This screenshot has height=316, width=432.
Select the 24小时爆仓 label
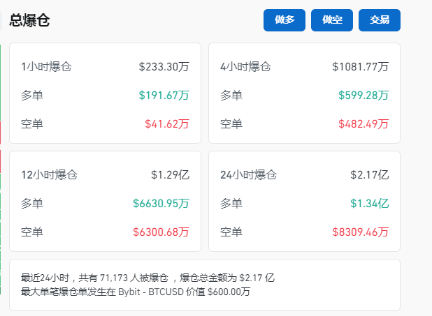[x=248, y=174]
